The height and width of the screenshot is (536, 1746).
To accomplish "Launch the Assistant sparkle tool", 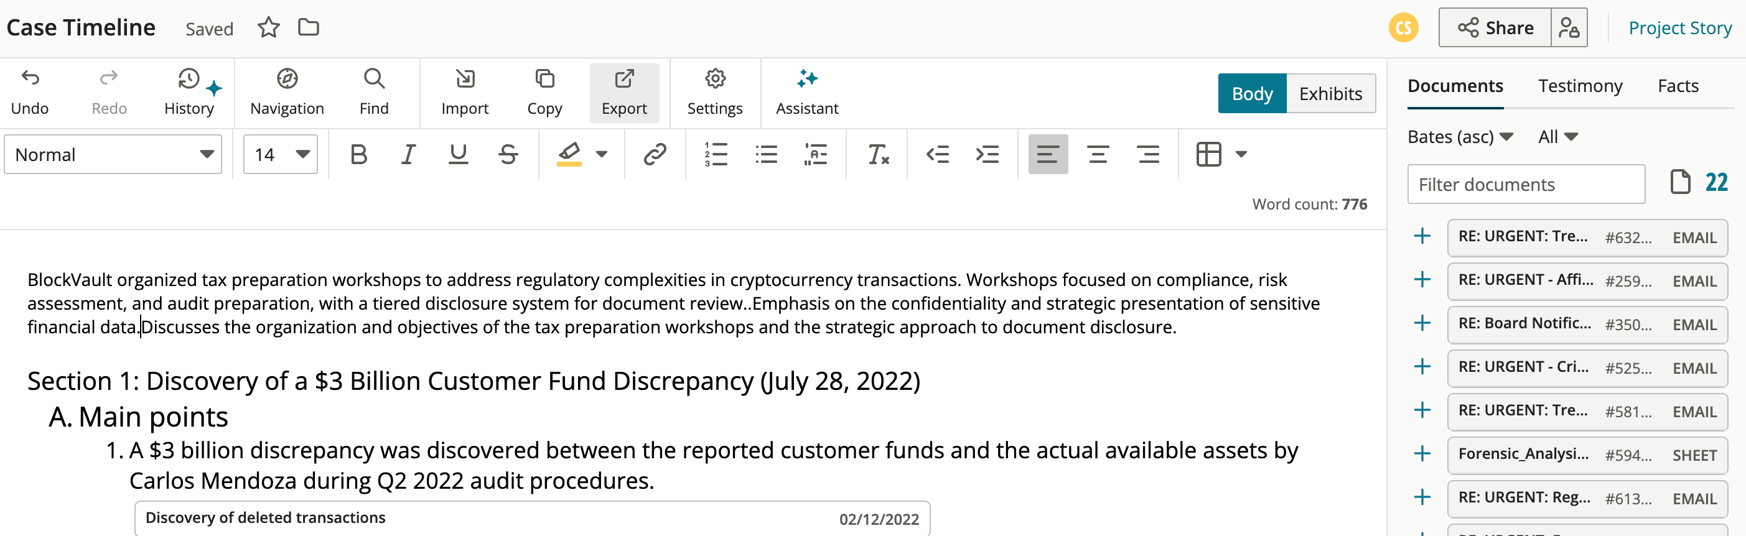I will tap(806, 93).
